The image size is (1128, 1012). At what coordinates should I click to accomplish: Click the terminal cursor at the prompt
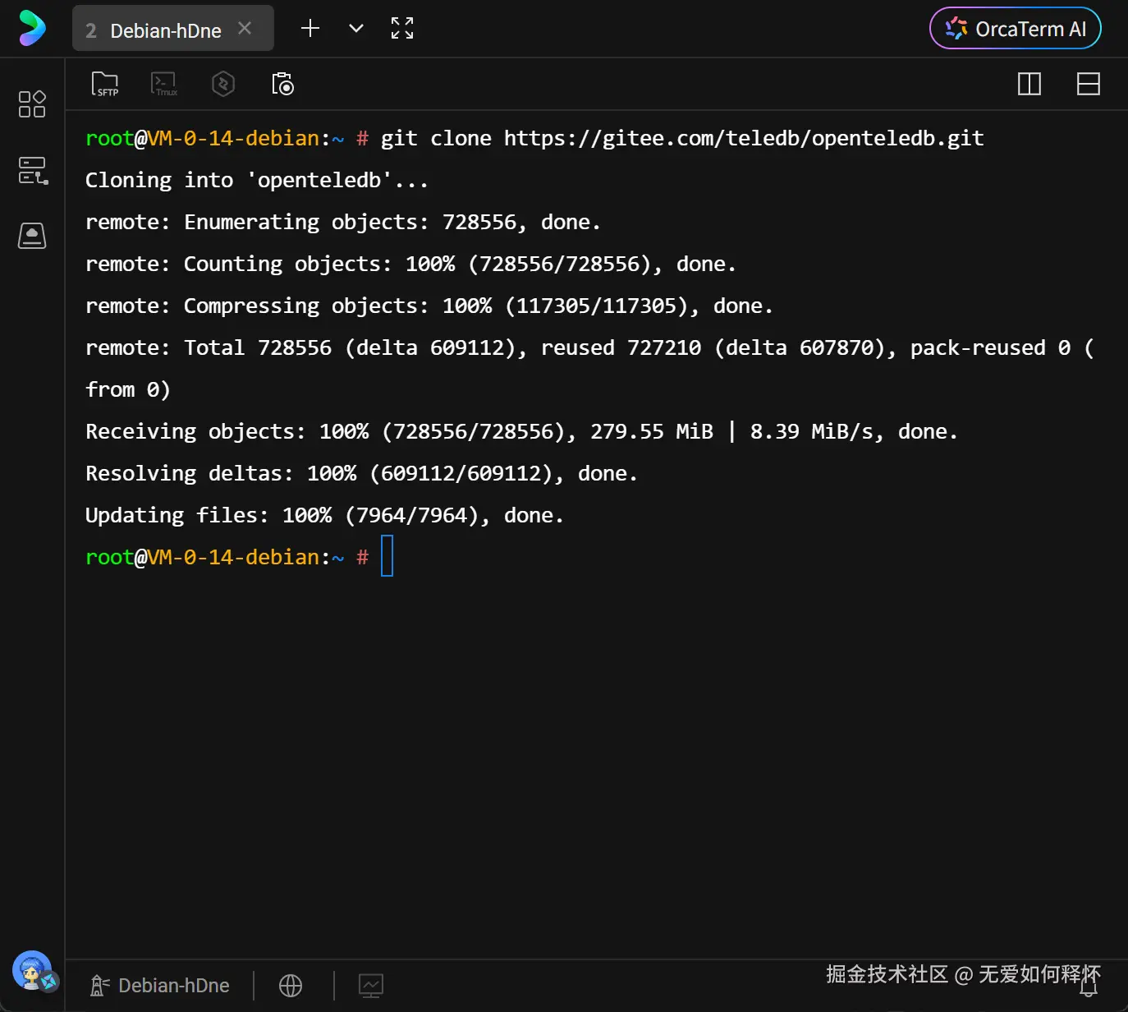click(387, 556)
